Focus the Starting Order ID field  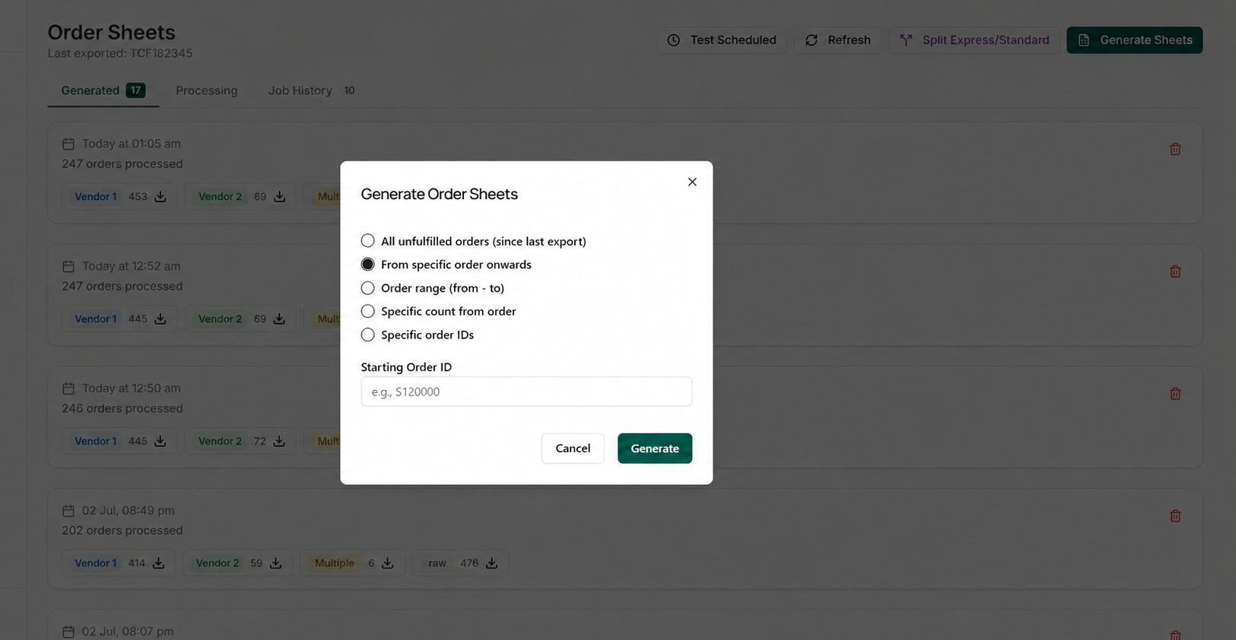point(526,391)
